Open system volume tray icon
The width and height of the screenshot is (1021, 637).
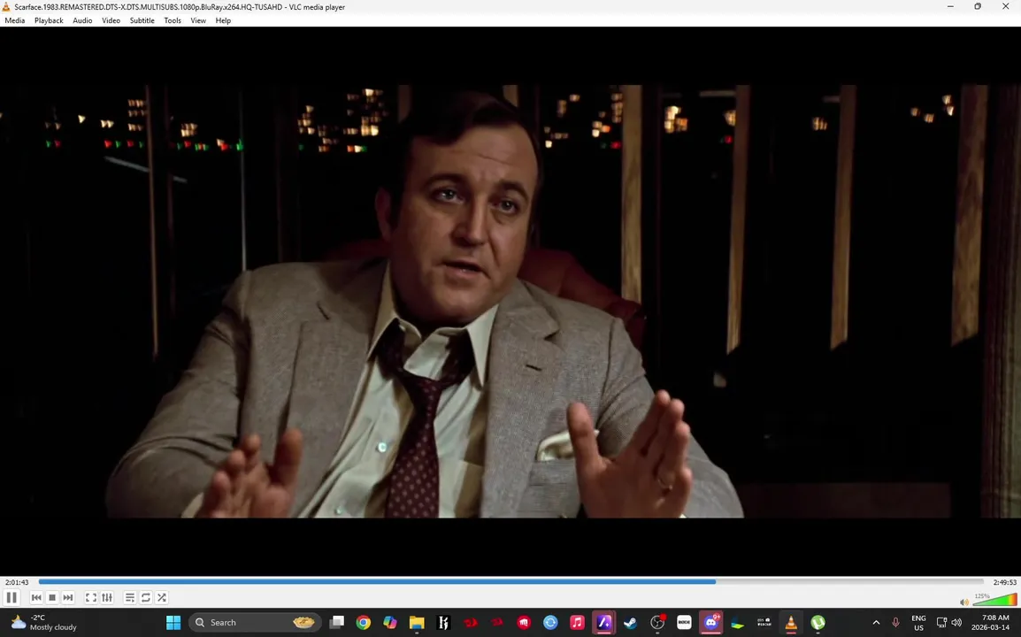(x=956, y=623)
